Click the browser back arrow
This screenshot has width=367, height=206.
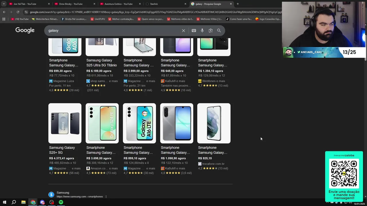[x=4, y=12]
